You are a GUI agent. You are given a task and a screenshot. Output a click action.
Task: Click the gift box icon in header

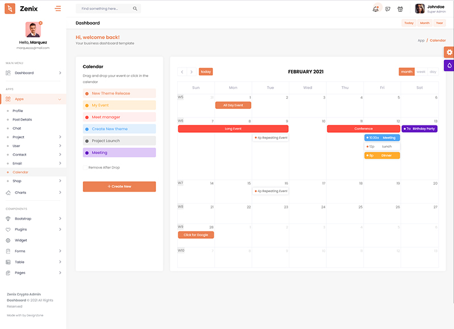400,9
